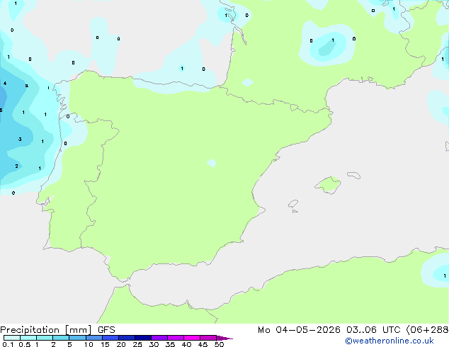449x347 pixels.
Task: Pick the 20–25 mm legend swatch
Action: click(x=127, y=338)
